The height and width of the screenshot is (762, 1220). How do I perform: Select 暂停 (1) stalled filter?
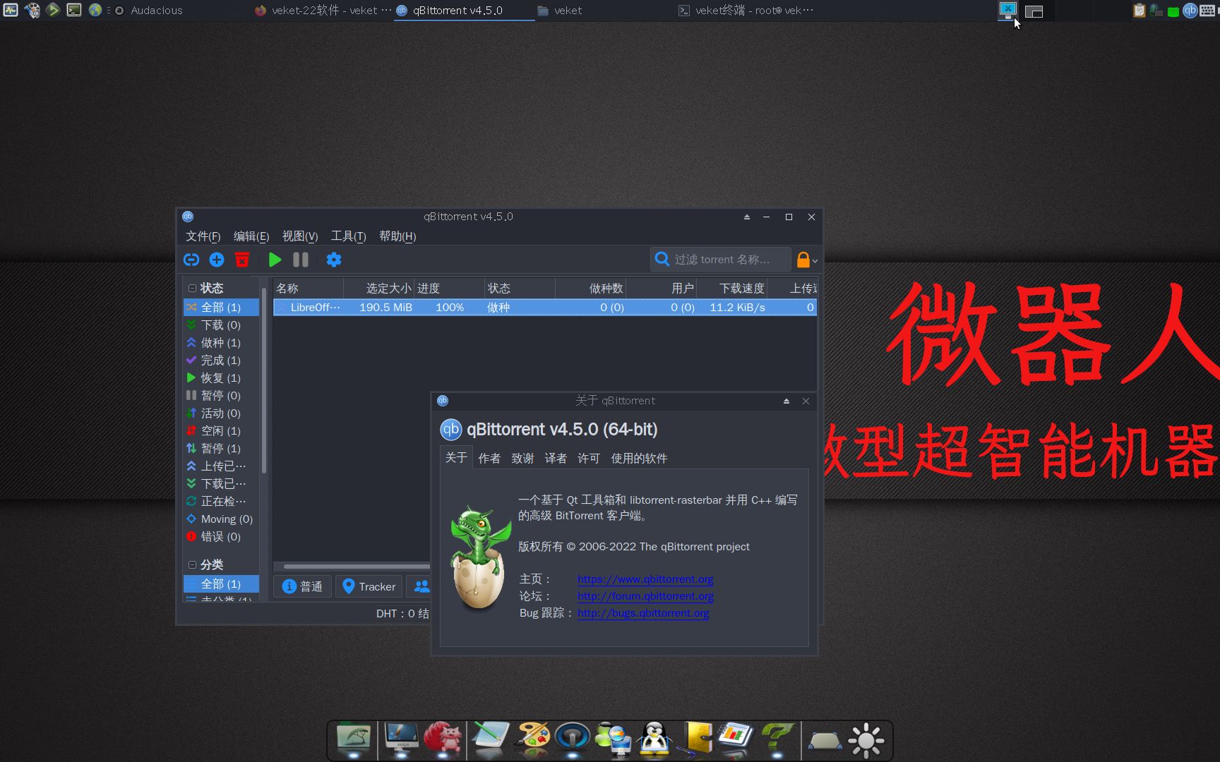[x=221, y=449]
